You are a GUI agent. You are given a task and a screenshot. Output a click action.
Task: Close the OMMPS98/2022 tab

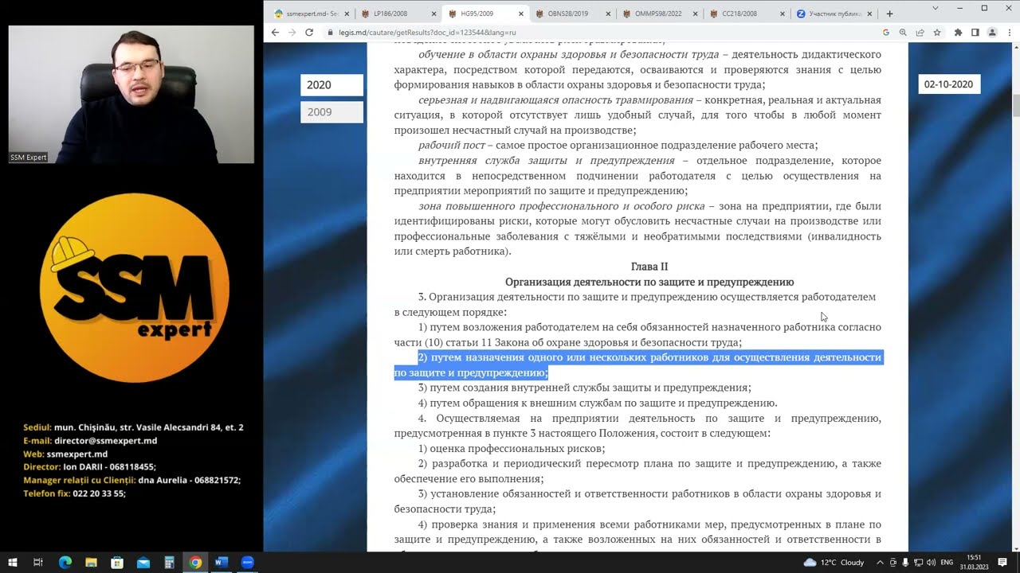click(696, 14)
